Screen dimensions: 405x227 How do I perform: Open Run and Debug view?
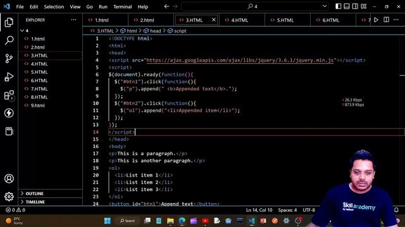pyautogui.click(x=9, y=77)
